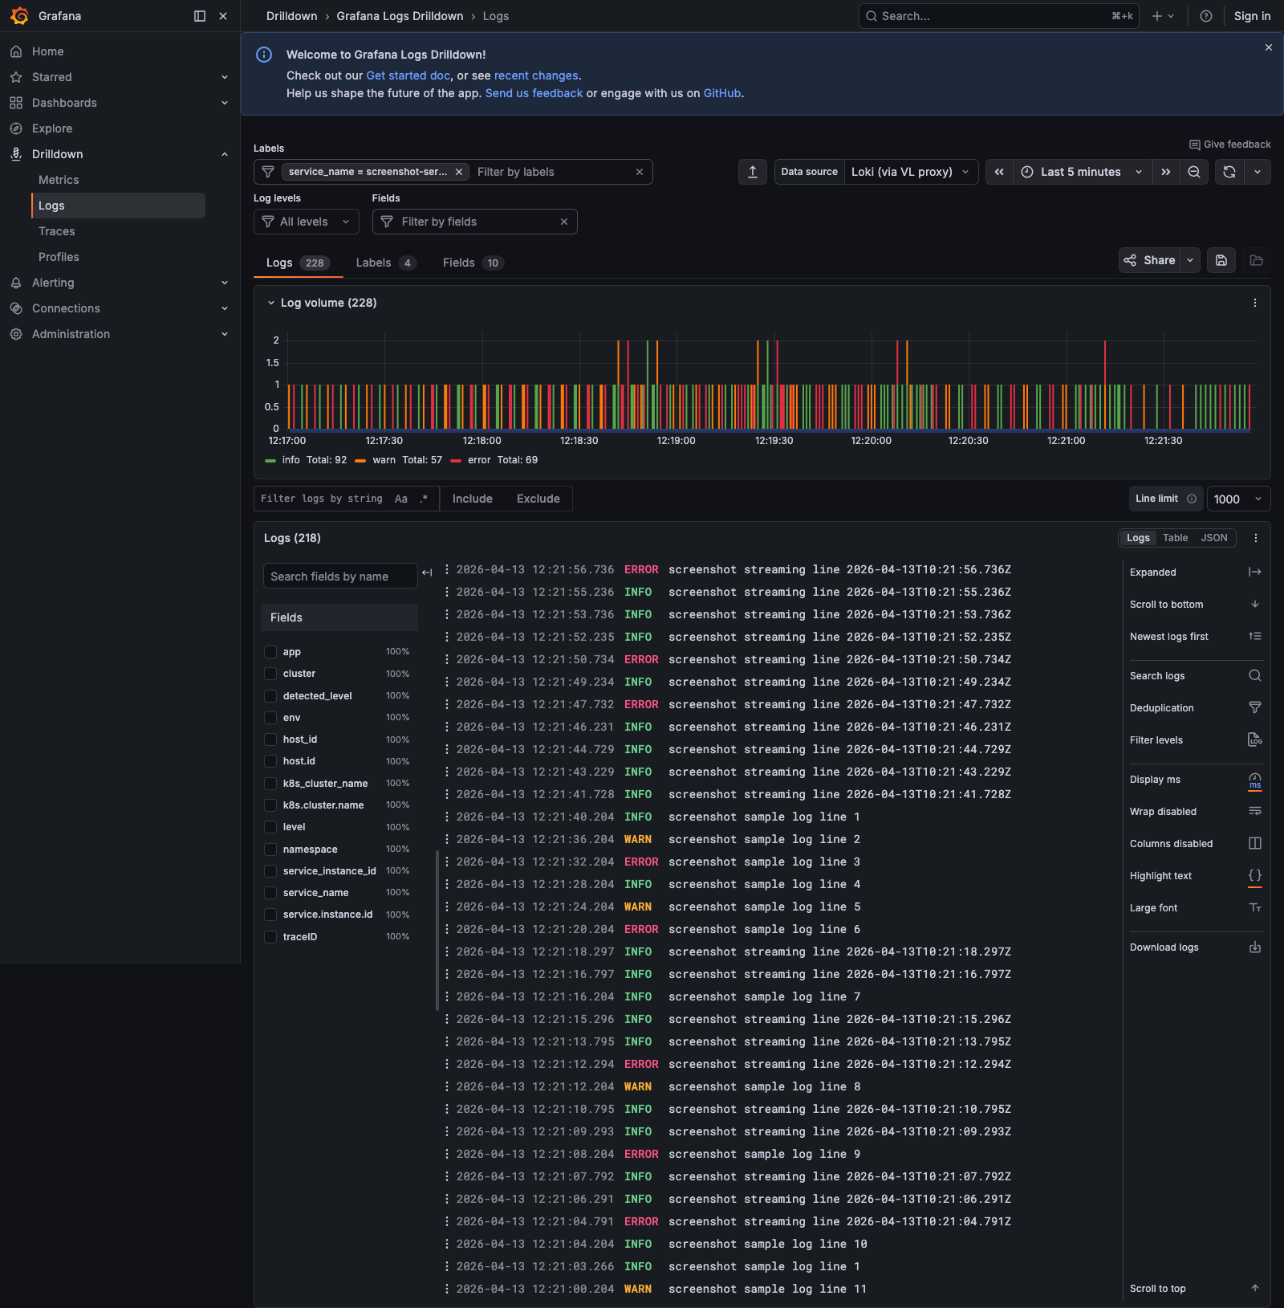
Task: Click the Include filter button
Action: [473, 499]
